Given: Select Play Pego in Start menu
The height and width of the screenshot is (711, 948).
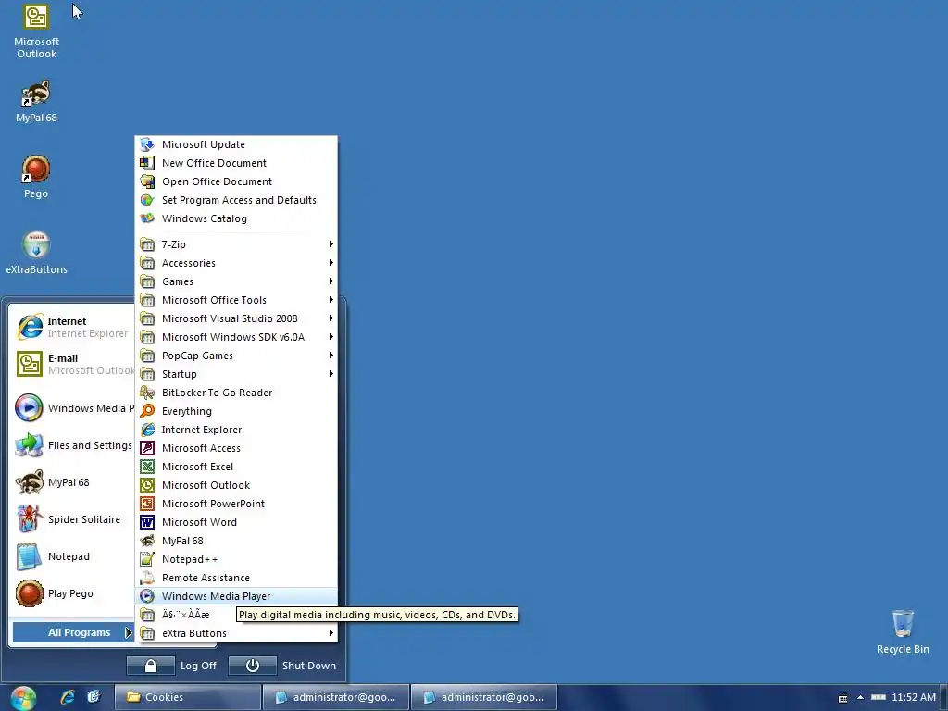Looking at the screenshot, I should tap(72, 593).
